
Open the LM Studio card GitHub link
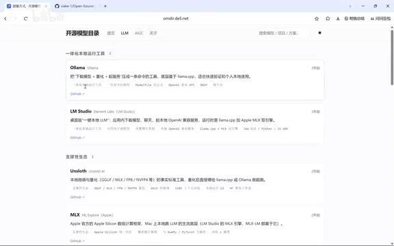pyautogui.click(x=77, y=137)
